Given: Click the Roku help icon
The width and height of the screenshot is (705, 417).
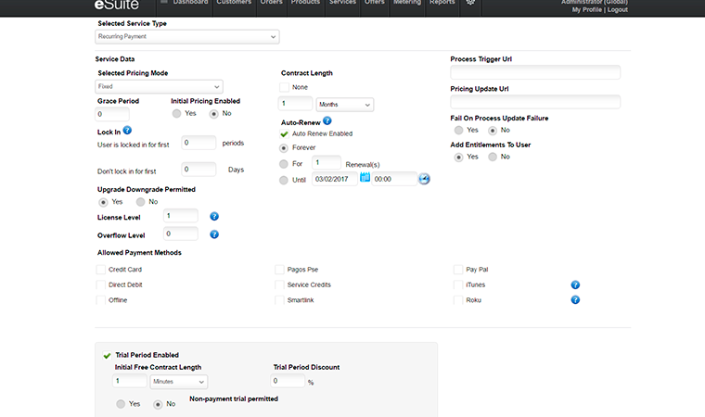Looking at the screenshot, I should (x=575, y=300).
